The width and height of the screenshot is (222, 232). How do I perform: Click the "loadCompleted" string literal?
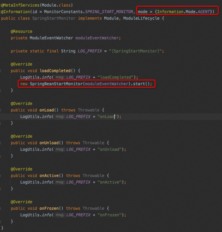116,77
